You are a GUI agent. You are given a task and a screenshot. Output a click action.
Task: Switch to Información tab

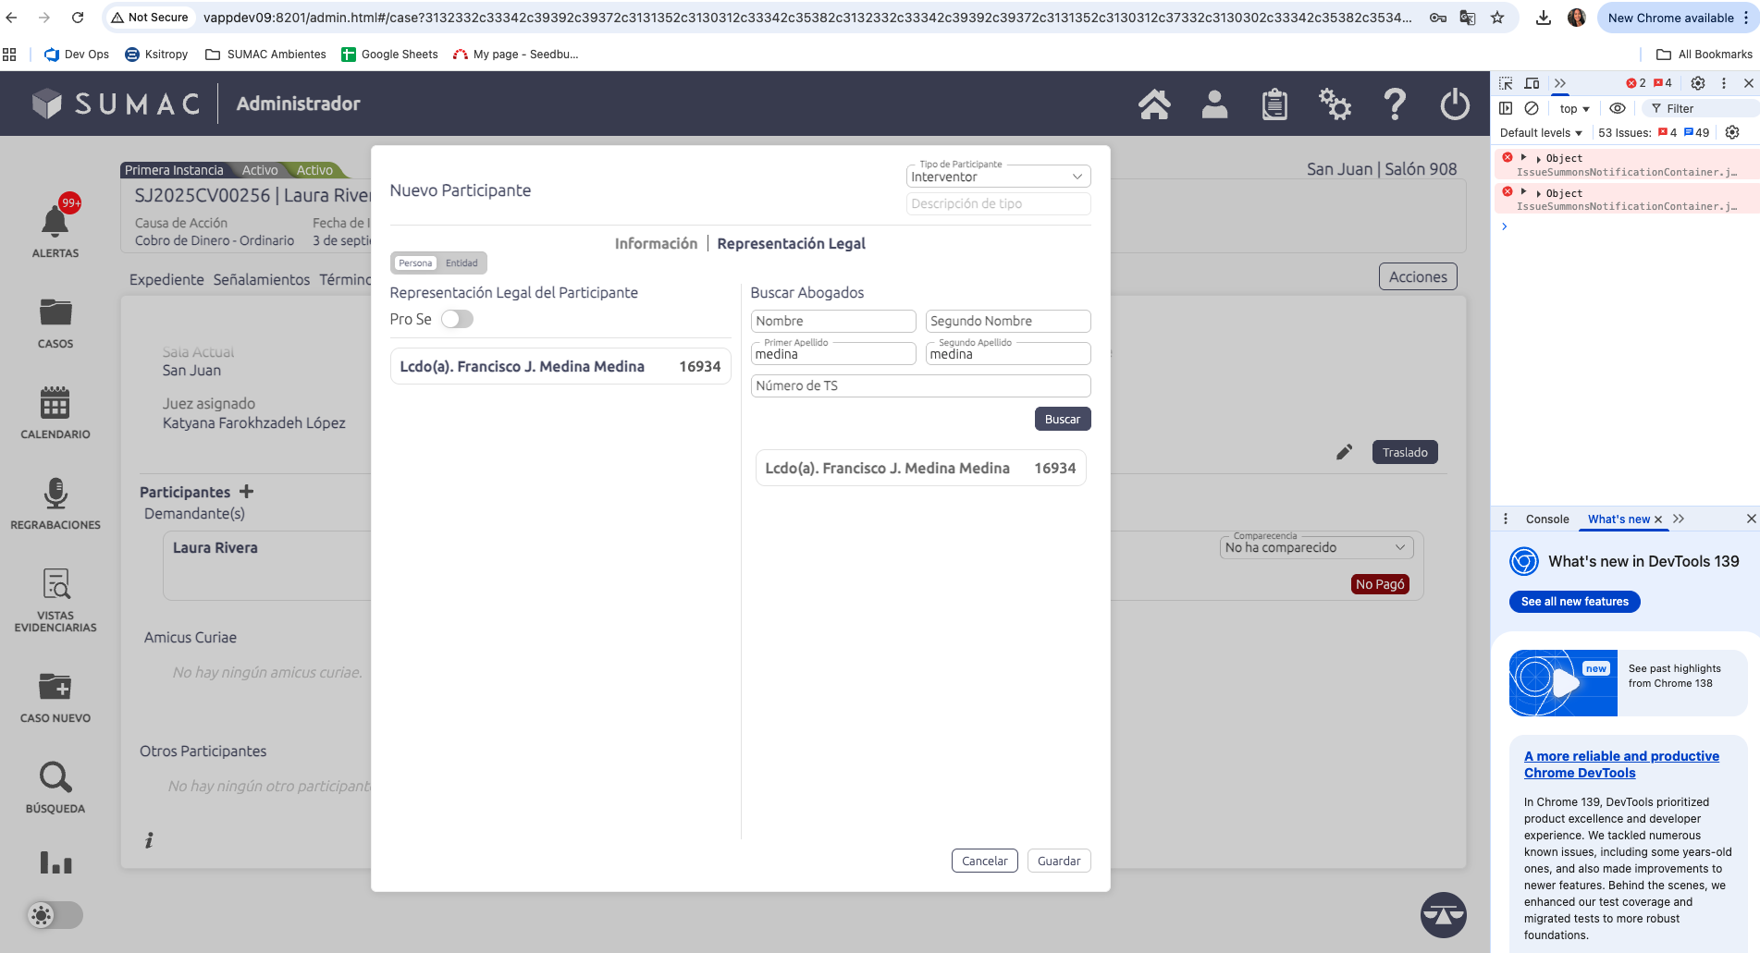pyautogui.click(x=656, y=244)
